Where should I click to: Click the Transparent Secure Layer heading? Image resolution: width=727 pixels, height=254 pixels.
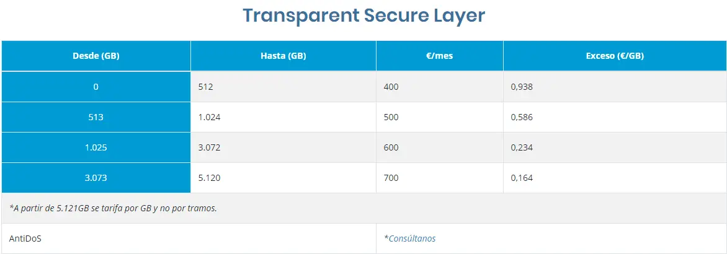click(x=363, y=15)
